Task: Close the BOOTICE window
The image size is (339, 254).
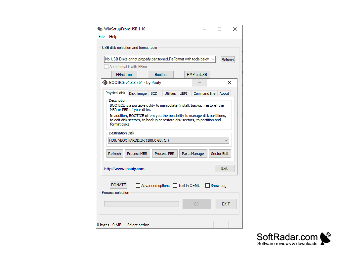Action: pyautogui.click(x=230, y=83)
